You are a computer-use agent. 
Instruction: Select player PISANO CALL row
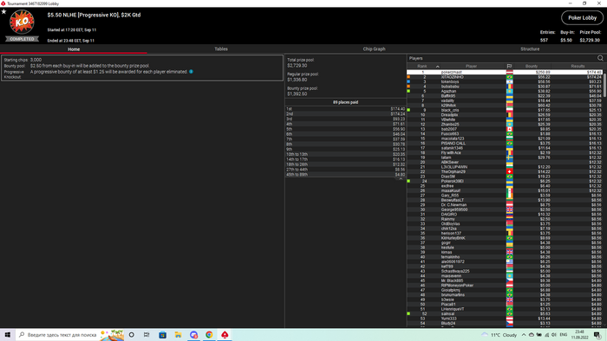(505, 144)
